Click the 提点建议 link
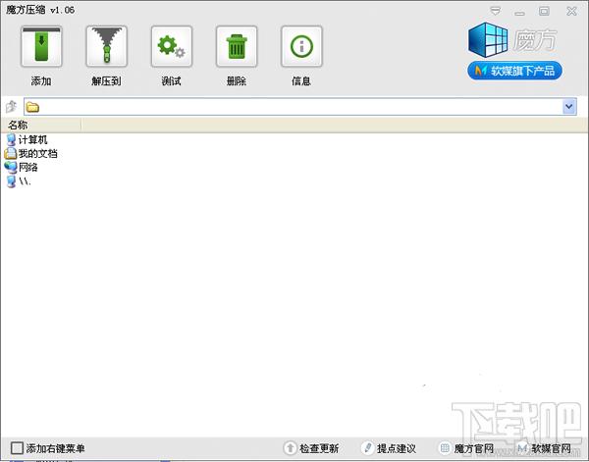The height and width of the screenshot is (462, 589). tap(397, 448)
